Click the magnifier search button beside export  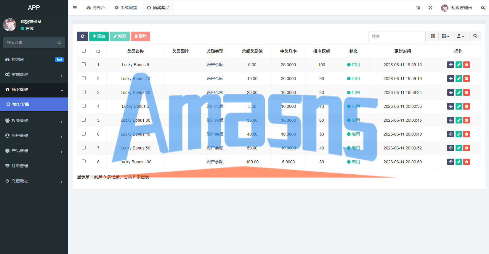tap(475, 36)
